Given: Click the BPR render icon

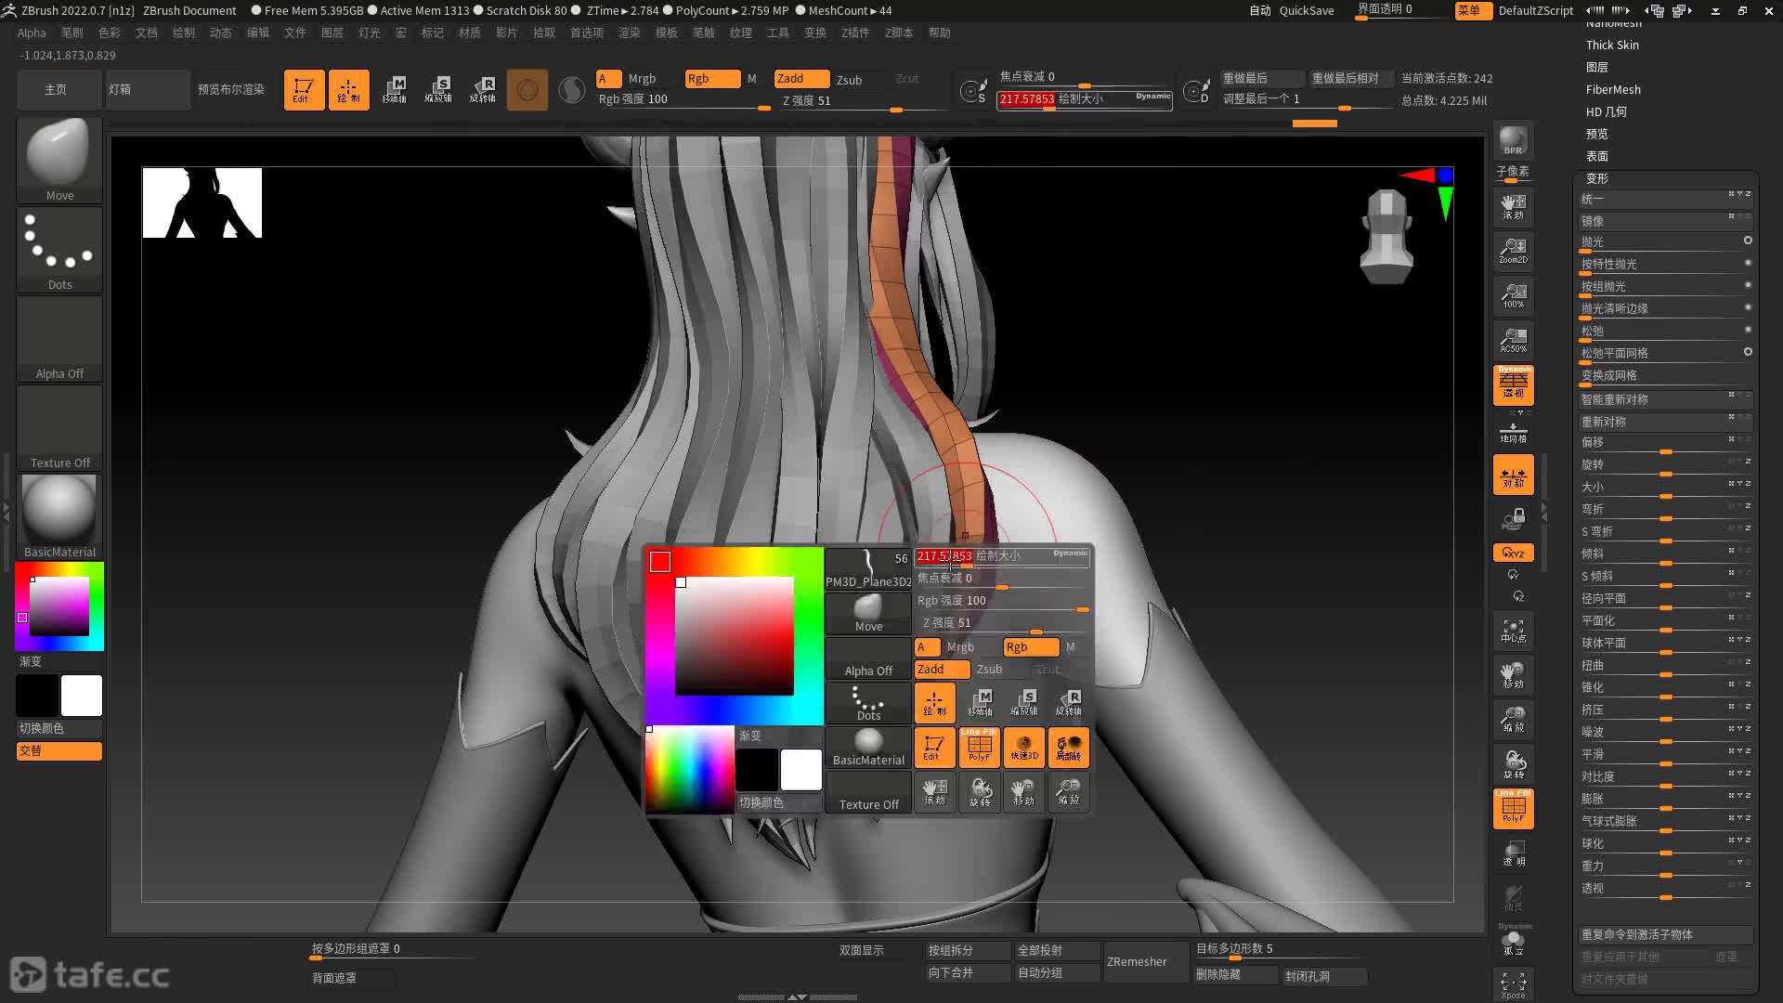Looking at the screenshot, I should pos(1513,140).
